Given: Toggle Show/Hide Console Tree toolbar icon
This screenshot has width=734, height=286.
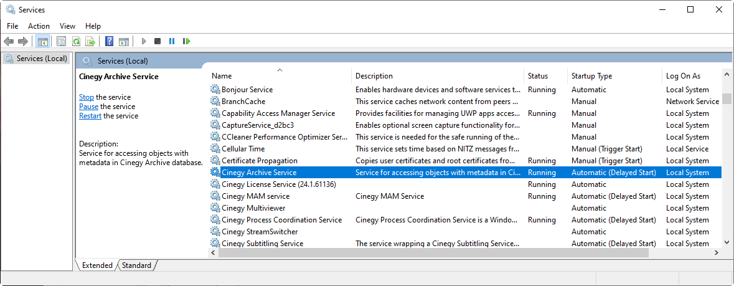Looking at the screenshot, I should (42, 41).
